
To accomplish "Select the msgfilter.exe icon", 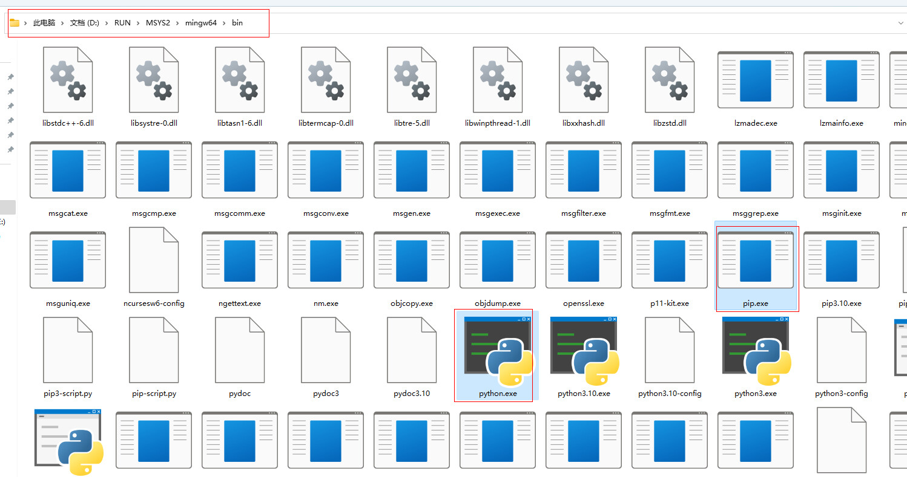I will point(584,170).
